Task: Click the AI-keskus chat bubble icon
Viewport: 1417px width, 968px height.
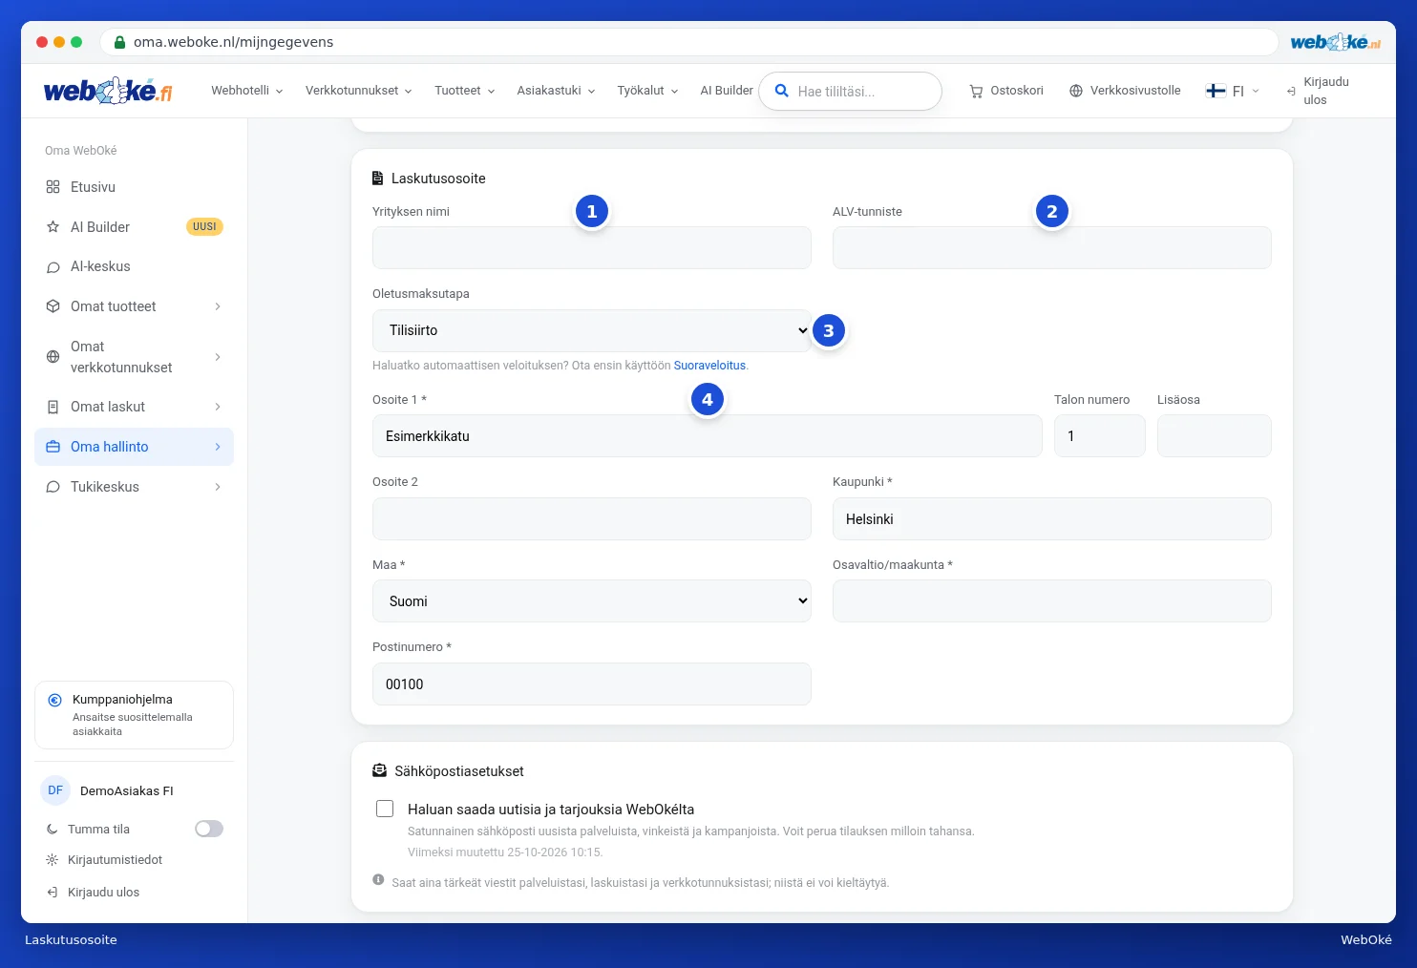Action: pyautogui.click(x=53, y=267)
